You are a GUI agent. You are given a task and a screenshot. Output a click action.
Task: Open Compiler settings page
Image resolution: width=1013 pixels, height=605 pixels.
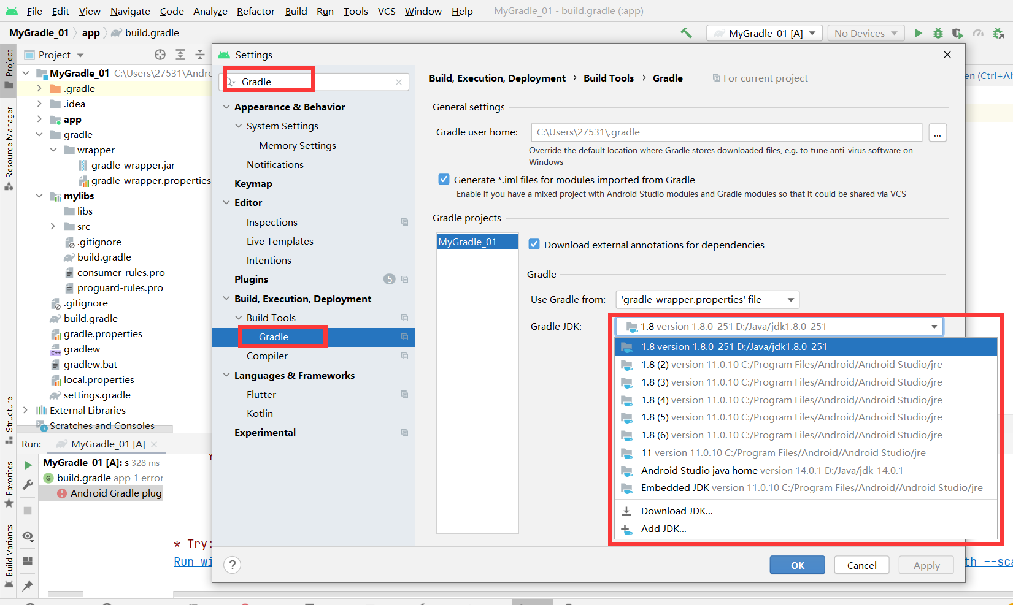(267, 356)
